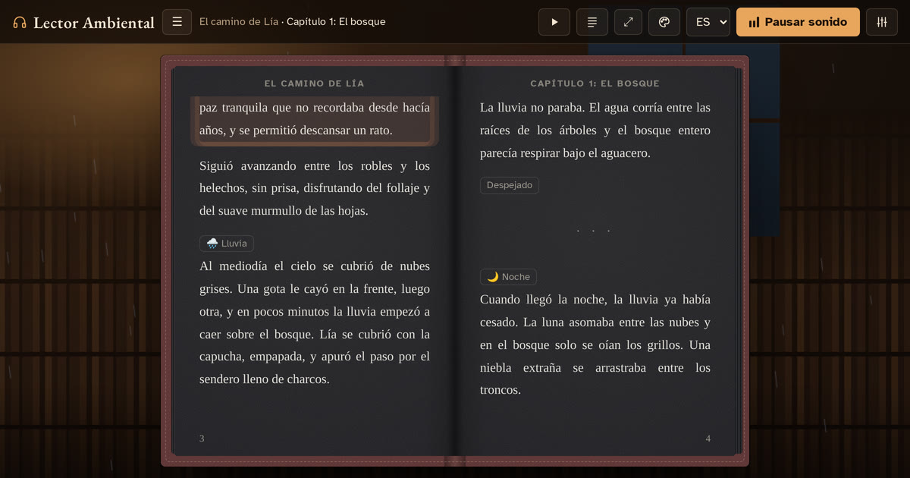Click breadcrumb 'El camino de Lía'
The width and height of the screenshot is (910, 478).
[238, 22]
